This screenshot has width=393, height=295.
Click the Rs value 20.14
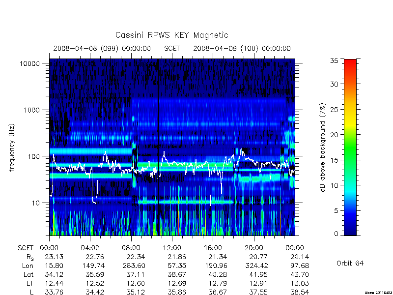(x=300, y=257)
